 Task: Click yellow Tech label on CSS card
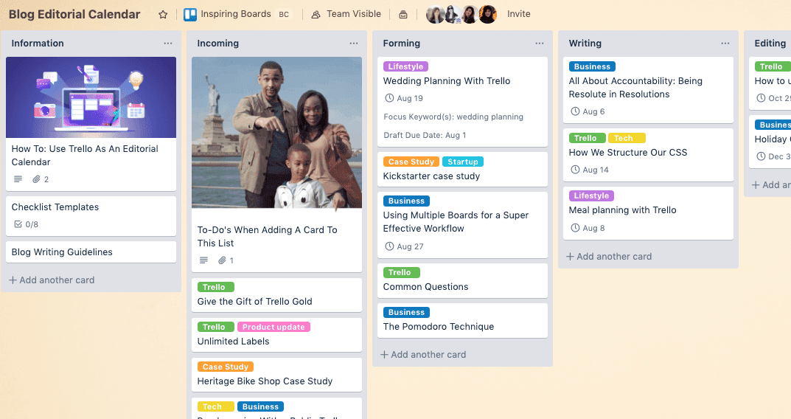627,139
